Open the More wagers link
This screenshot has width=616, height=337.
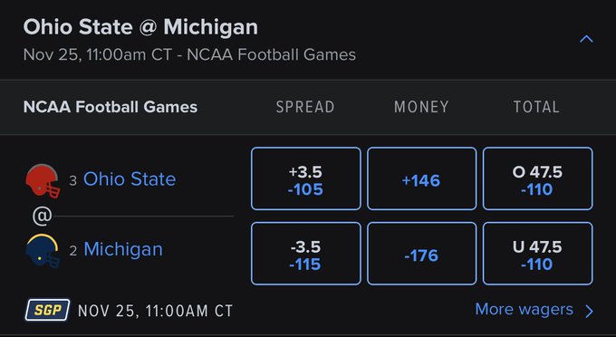pos(525,310)
